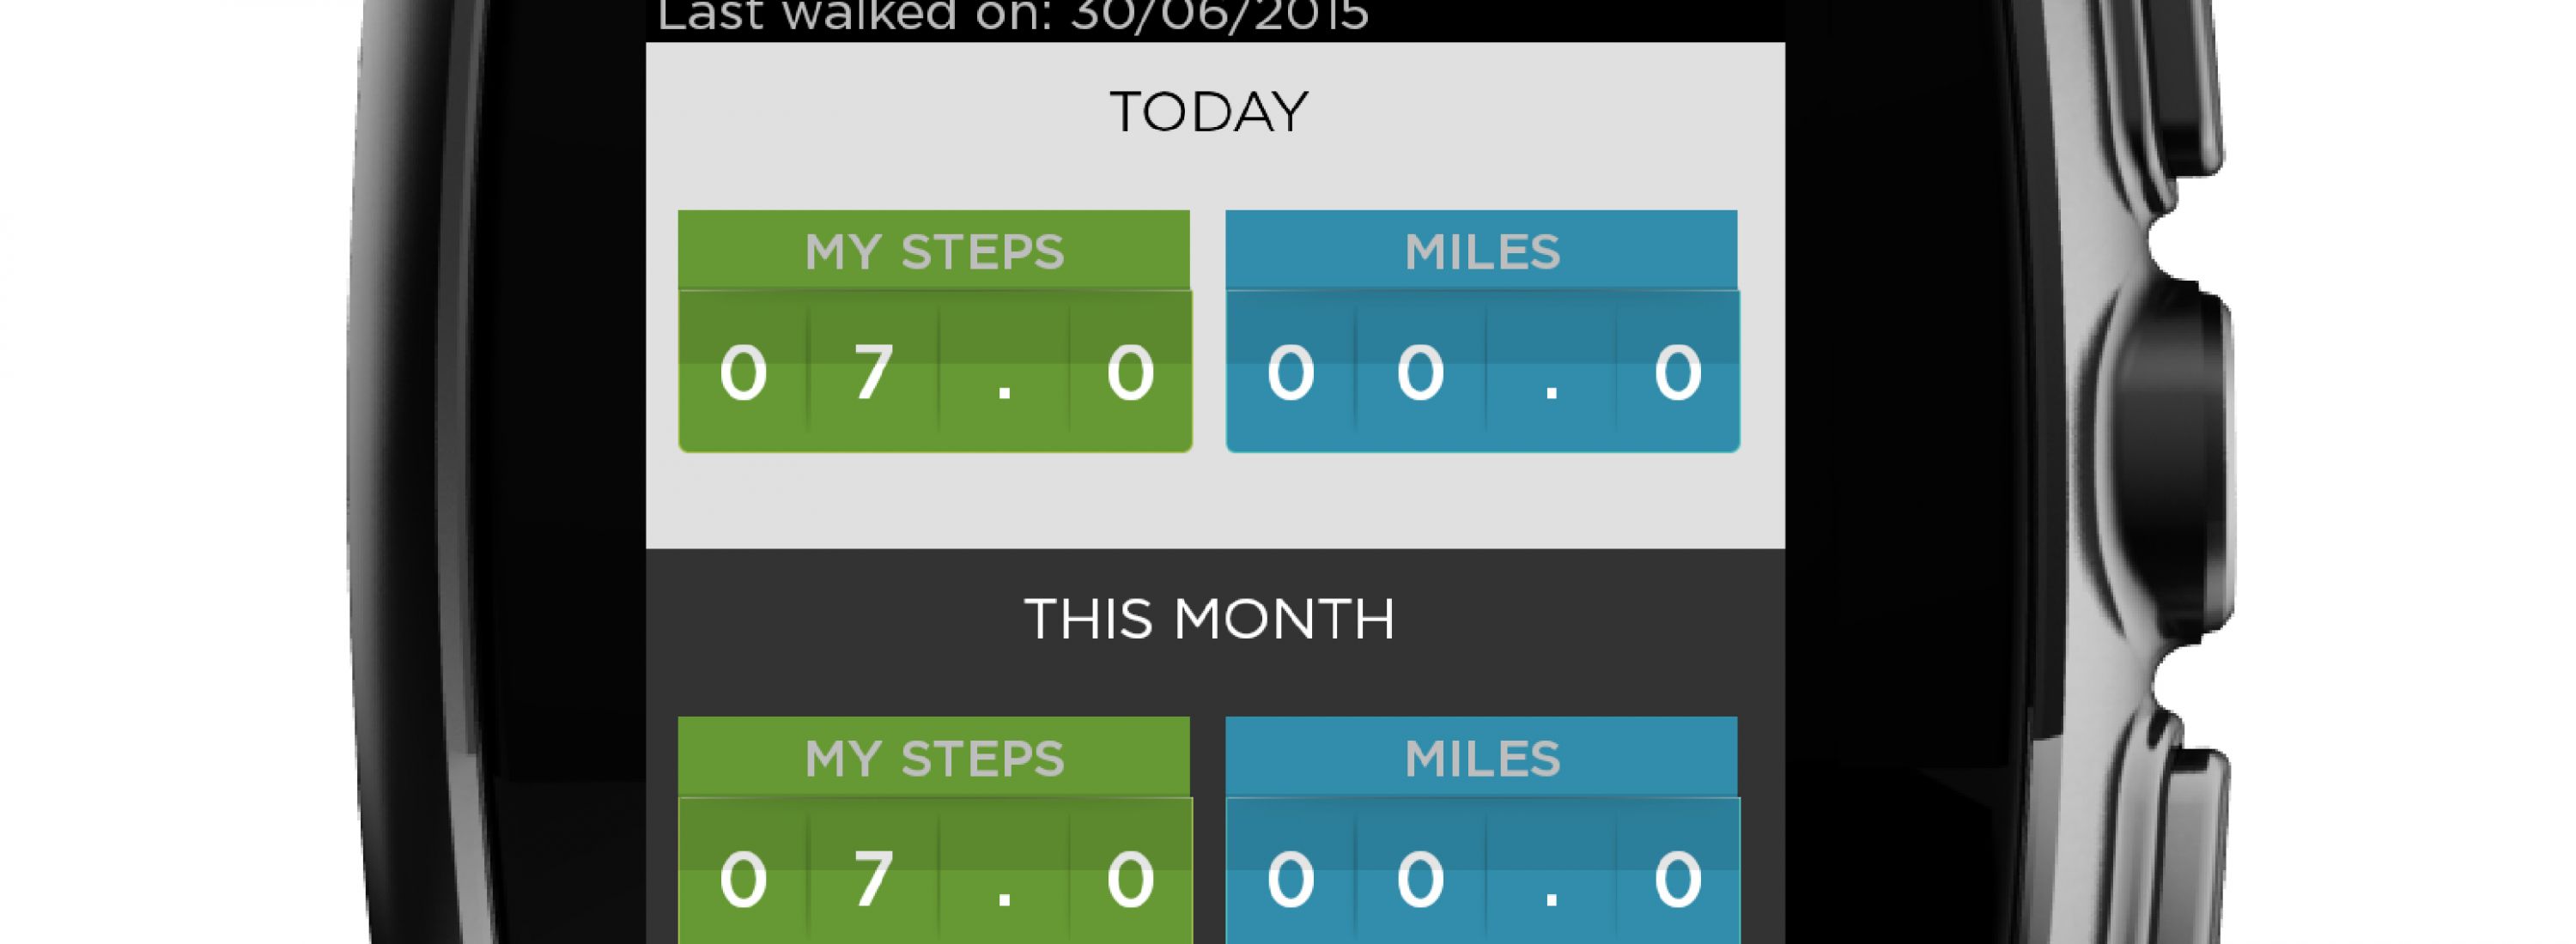Image resolution: width=2576 pixels, height=944 pixels.
Task: Tap last digit of today's steps counter
Action: (x=1130, y=372)
